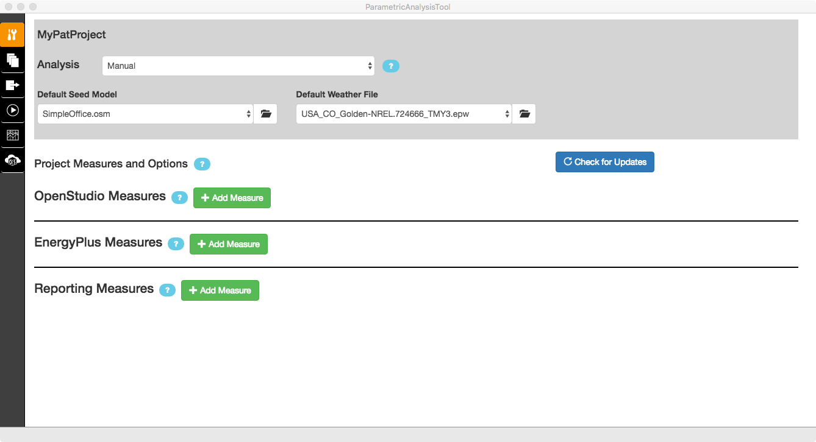Open the EnergyPlus Measures help bubble

click(176, 244)
